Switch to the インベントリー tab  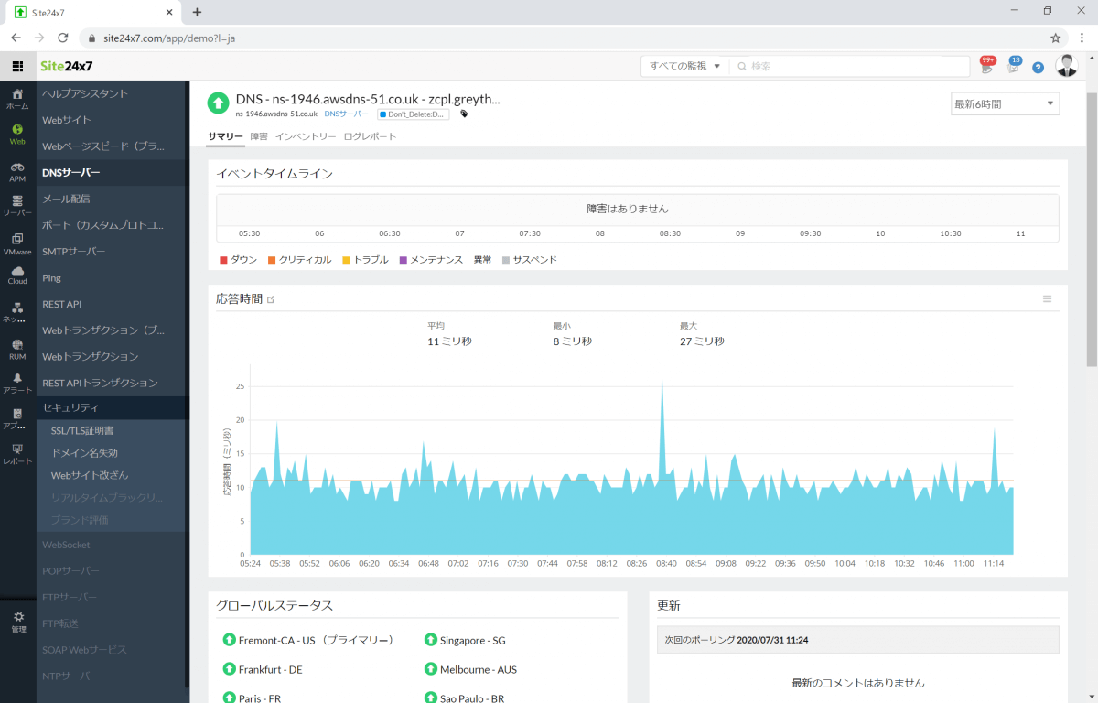click(306, 136)
